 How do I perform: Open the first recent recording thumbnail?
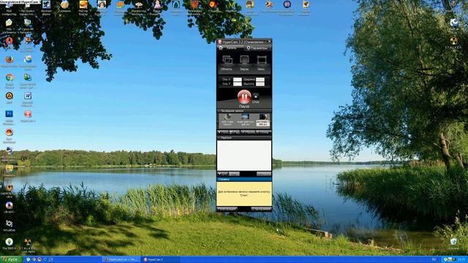pyautogui.click(x=227, y=120)
